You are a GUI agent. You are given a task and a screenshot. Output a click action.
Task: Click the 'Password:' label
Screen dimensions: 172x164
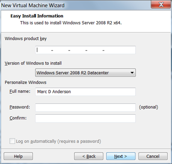(x=20, y=107)
